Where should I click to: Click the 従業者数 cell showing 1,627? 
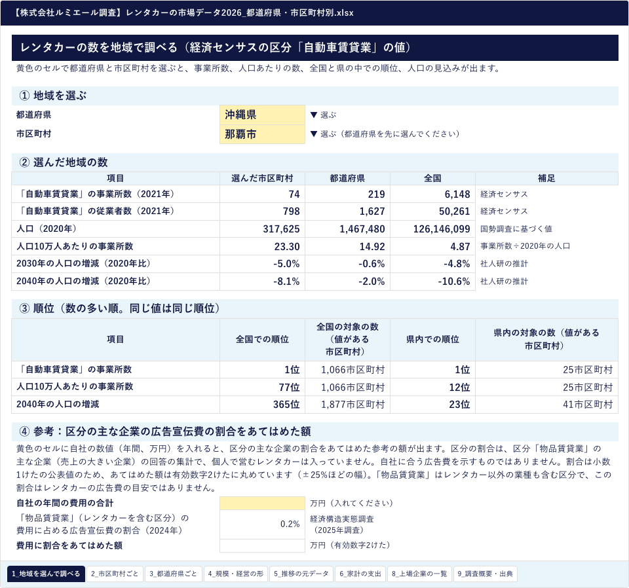pos(347,211)
